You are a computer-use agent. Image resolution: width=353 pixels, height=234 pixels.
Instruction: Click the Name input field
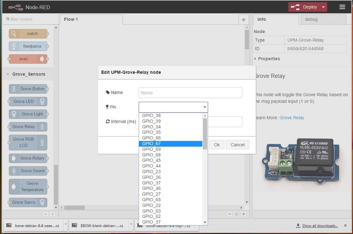pyautogui.click(x=190, y=92)
